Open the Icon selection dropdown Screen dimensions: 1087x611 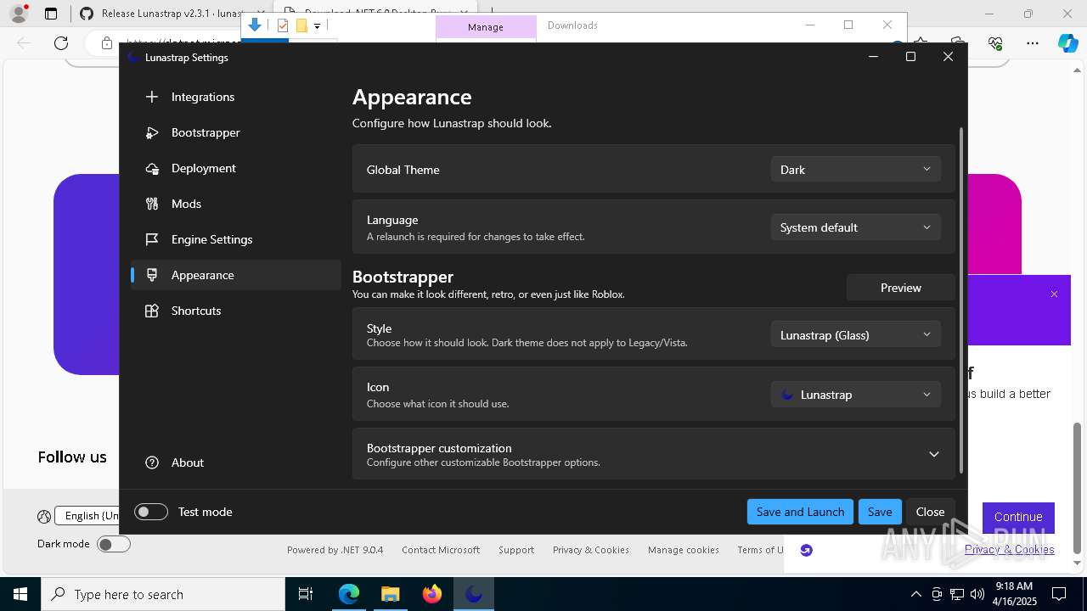[x=855, y=395]
